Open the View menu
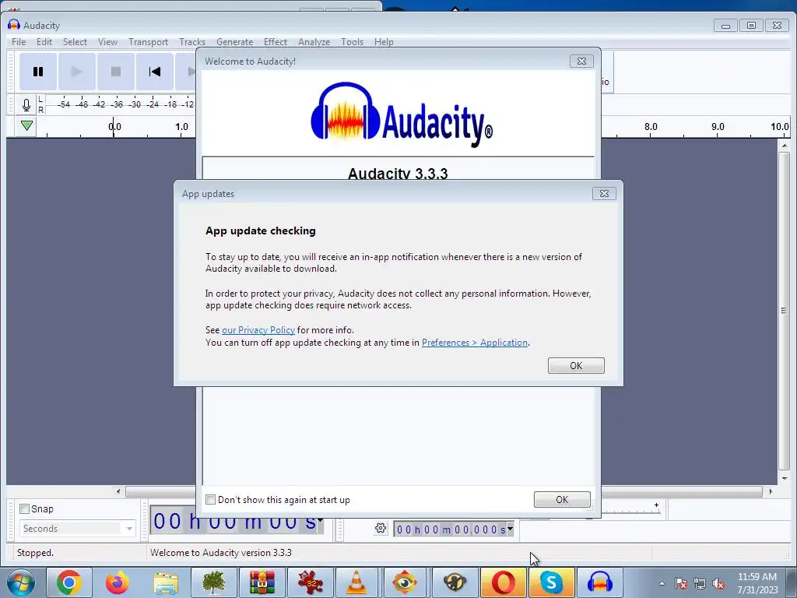The height and width of the screenshot is (598, 797). point(107,42)
